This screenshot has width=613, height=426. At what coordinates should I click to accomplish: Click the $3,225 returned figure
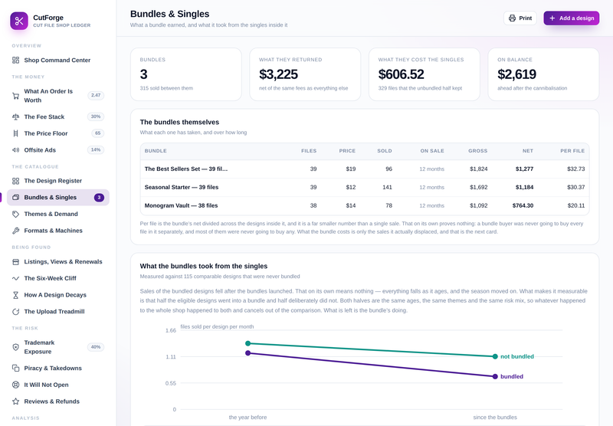278,74
